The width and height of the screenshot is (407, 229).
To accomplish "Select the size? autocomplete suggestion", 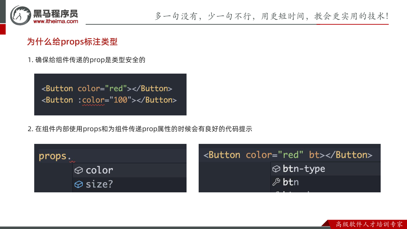I will tap(130, 184).
